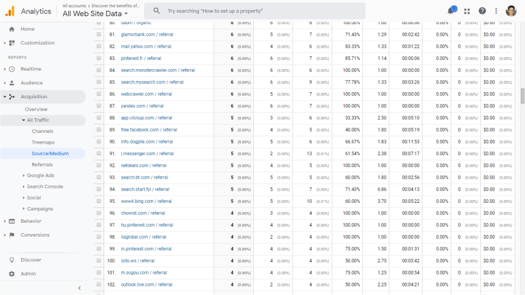Open search.mysearch.com / referral link
The image size is (525, 295).
click(x=152, y=82)
